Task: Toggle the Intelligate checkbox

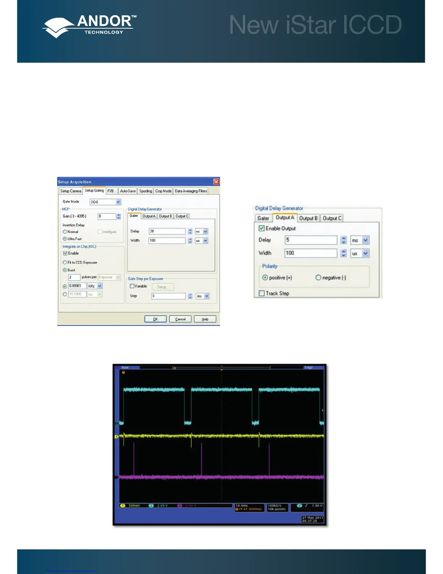Action: [100, 232]
